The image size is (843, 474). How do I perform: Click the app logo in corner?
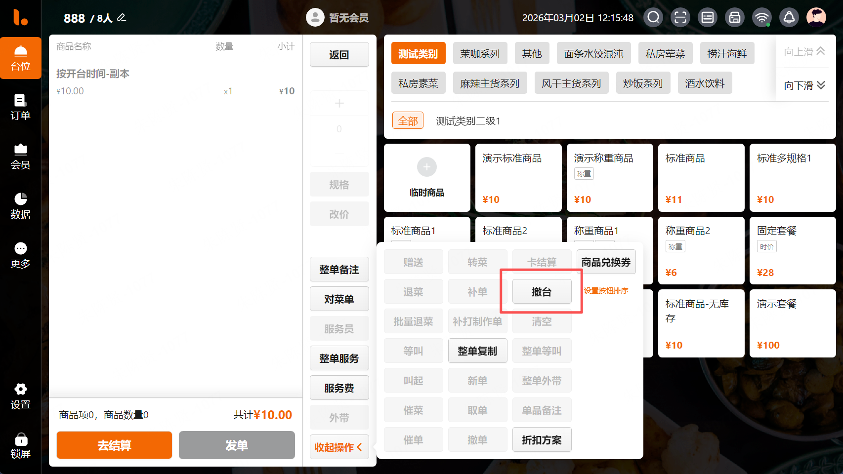20,18
